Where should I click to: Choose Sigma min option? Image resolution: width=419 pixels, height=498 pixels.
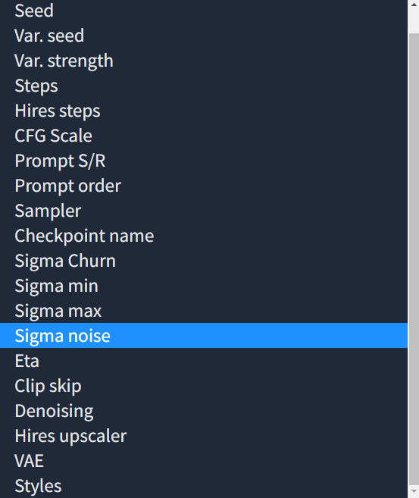tap(204, 286)
